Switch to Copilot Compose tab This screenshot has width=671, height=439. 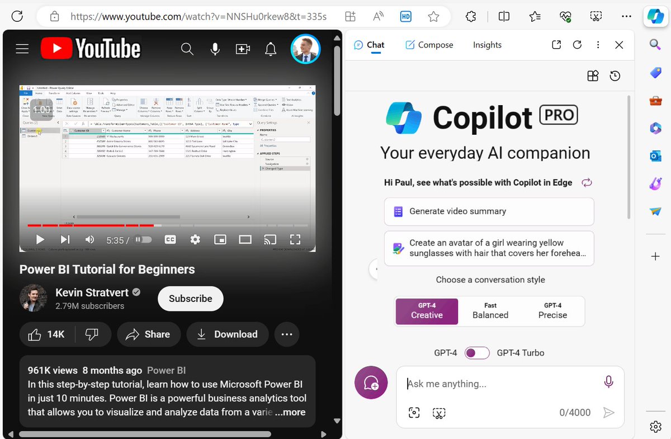click(x=429, y=45)
